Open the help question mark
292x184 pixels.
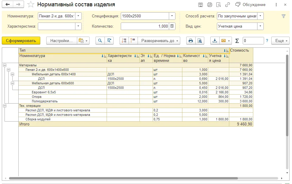(267, 41)
